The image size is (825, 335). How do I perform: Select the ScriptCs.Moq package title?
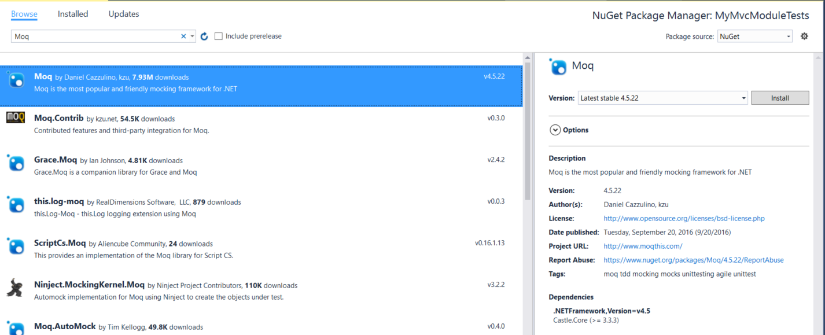pos(60,243)
